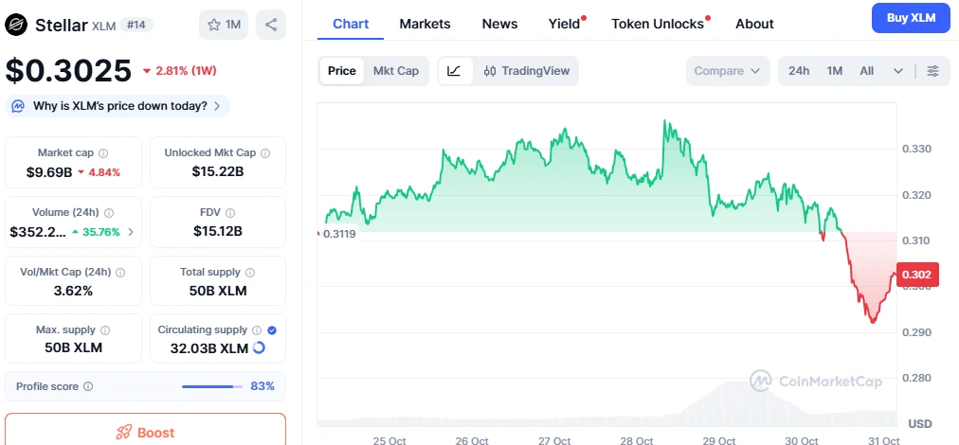Click the Profile score info icon
The image size is (959, 445).
coord(88,386)
